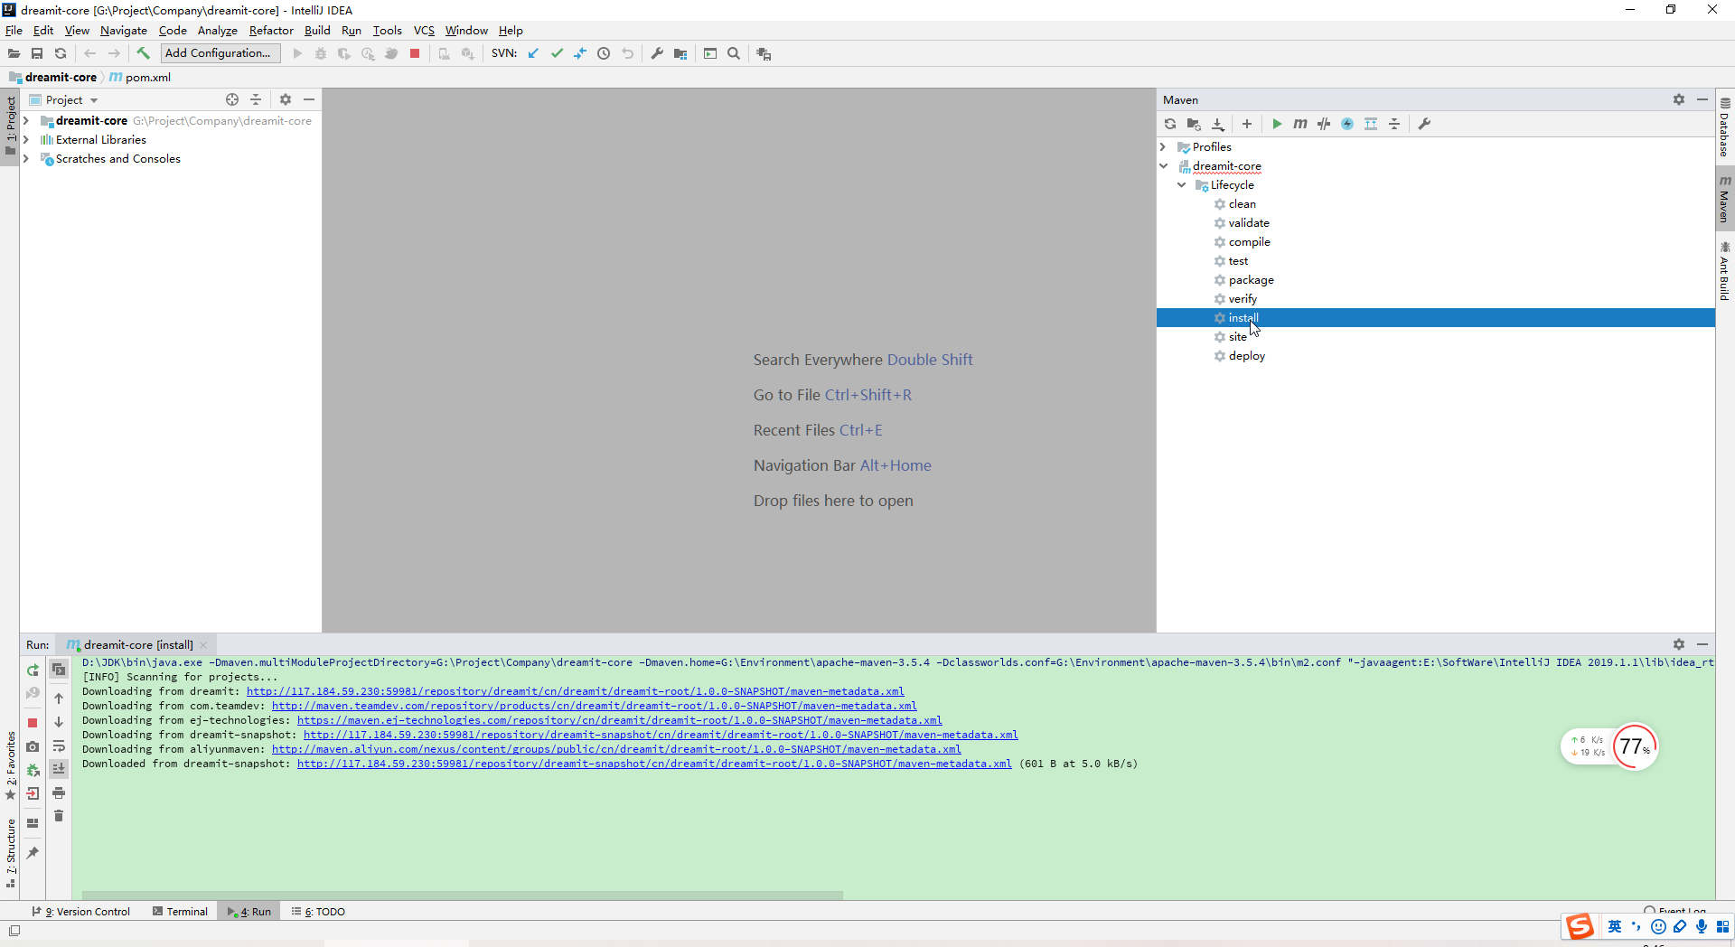This screenshot has width=1735, height=947.
Task: Click Locate target icon in Project panel
Action: 232,99
